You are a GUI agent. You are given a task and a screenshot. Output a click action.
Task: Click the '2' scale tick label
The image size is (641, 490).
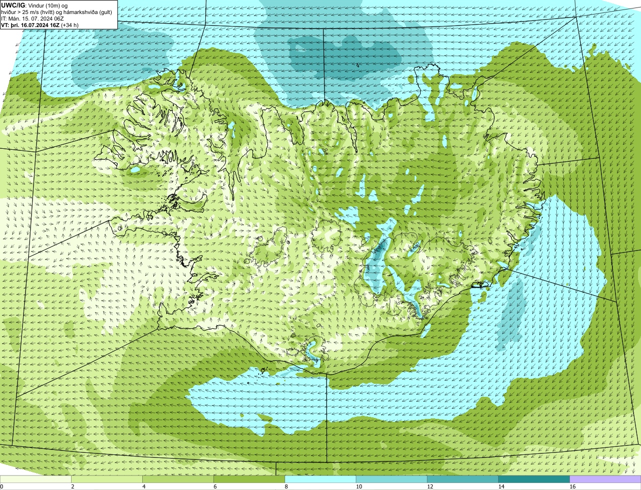(73, 486)
